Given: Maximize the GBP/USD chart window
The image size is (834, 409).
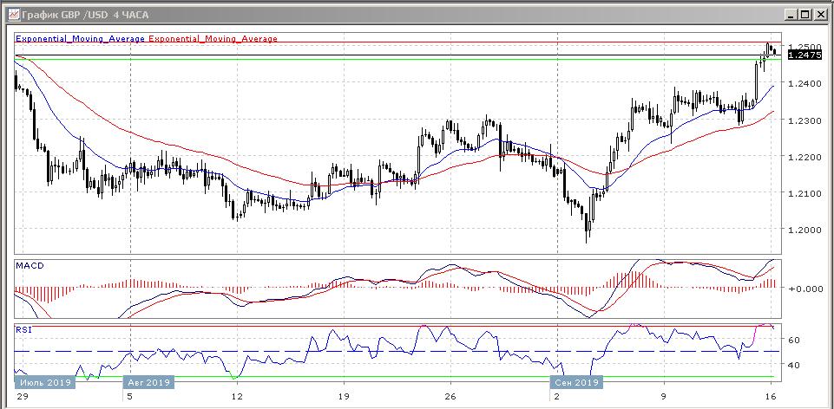Looking at the screenshot, I should coord(804,14).
